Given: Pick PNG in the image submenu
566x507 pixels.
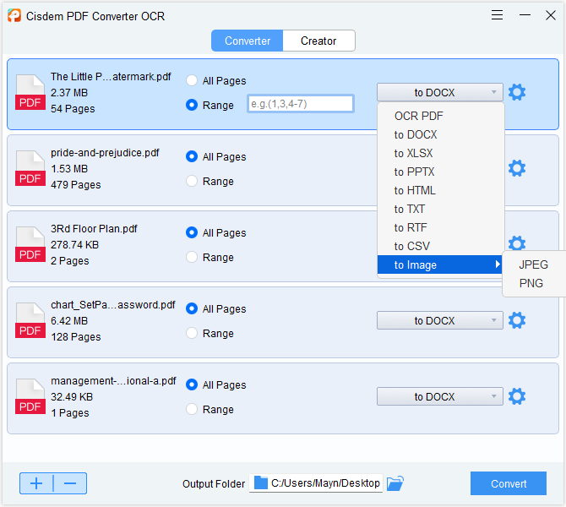Looking at the screenshot, I should (534, 283).
